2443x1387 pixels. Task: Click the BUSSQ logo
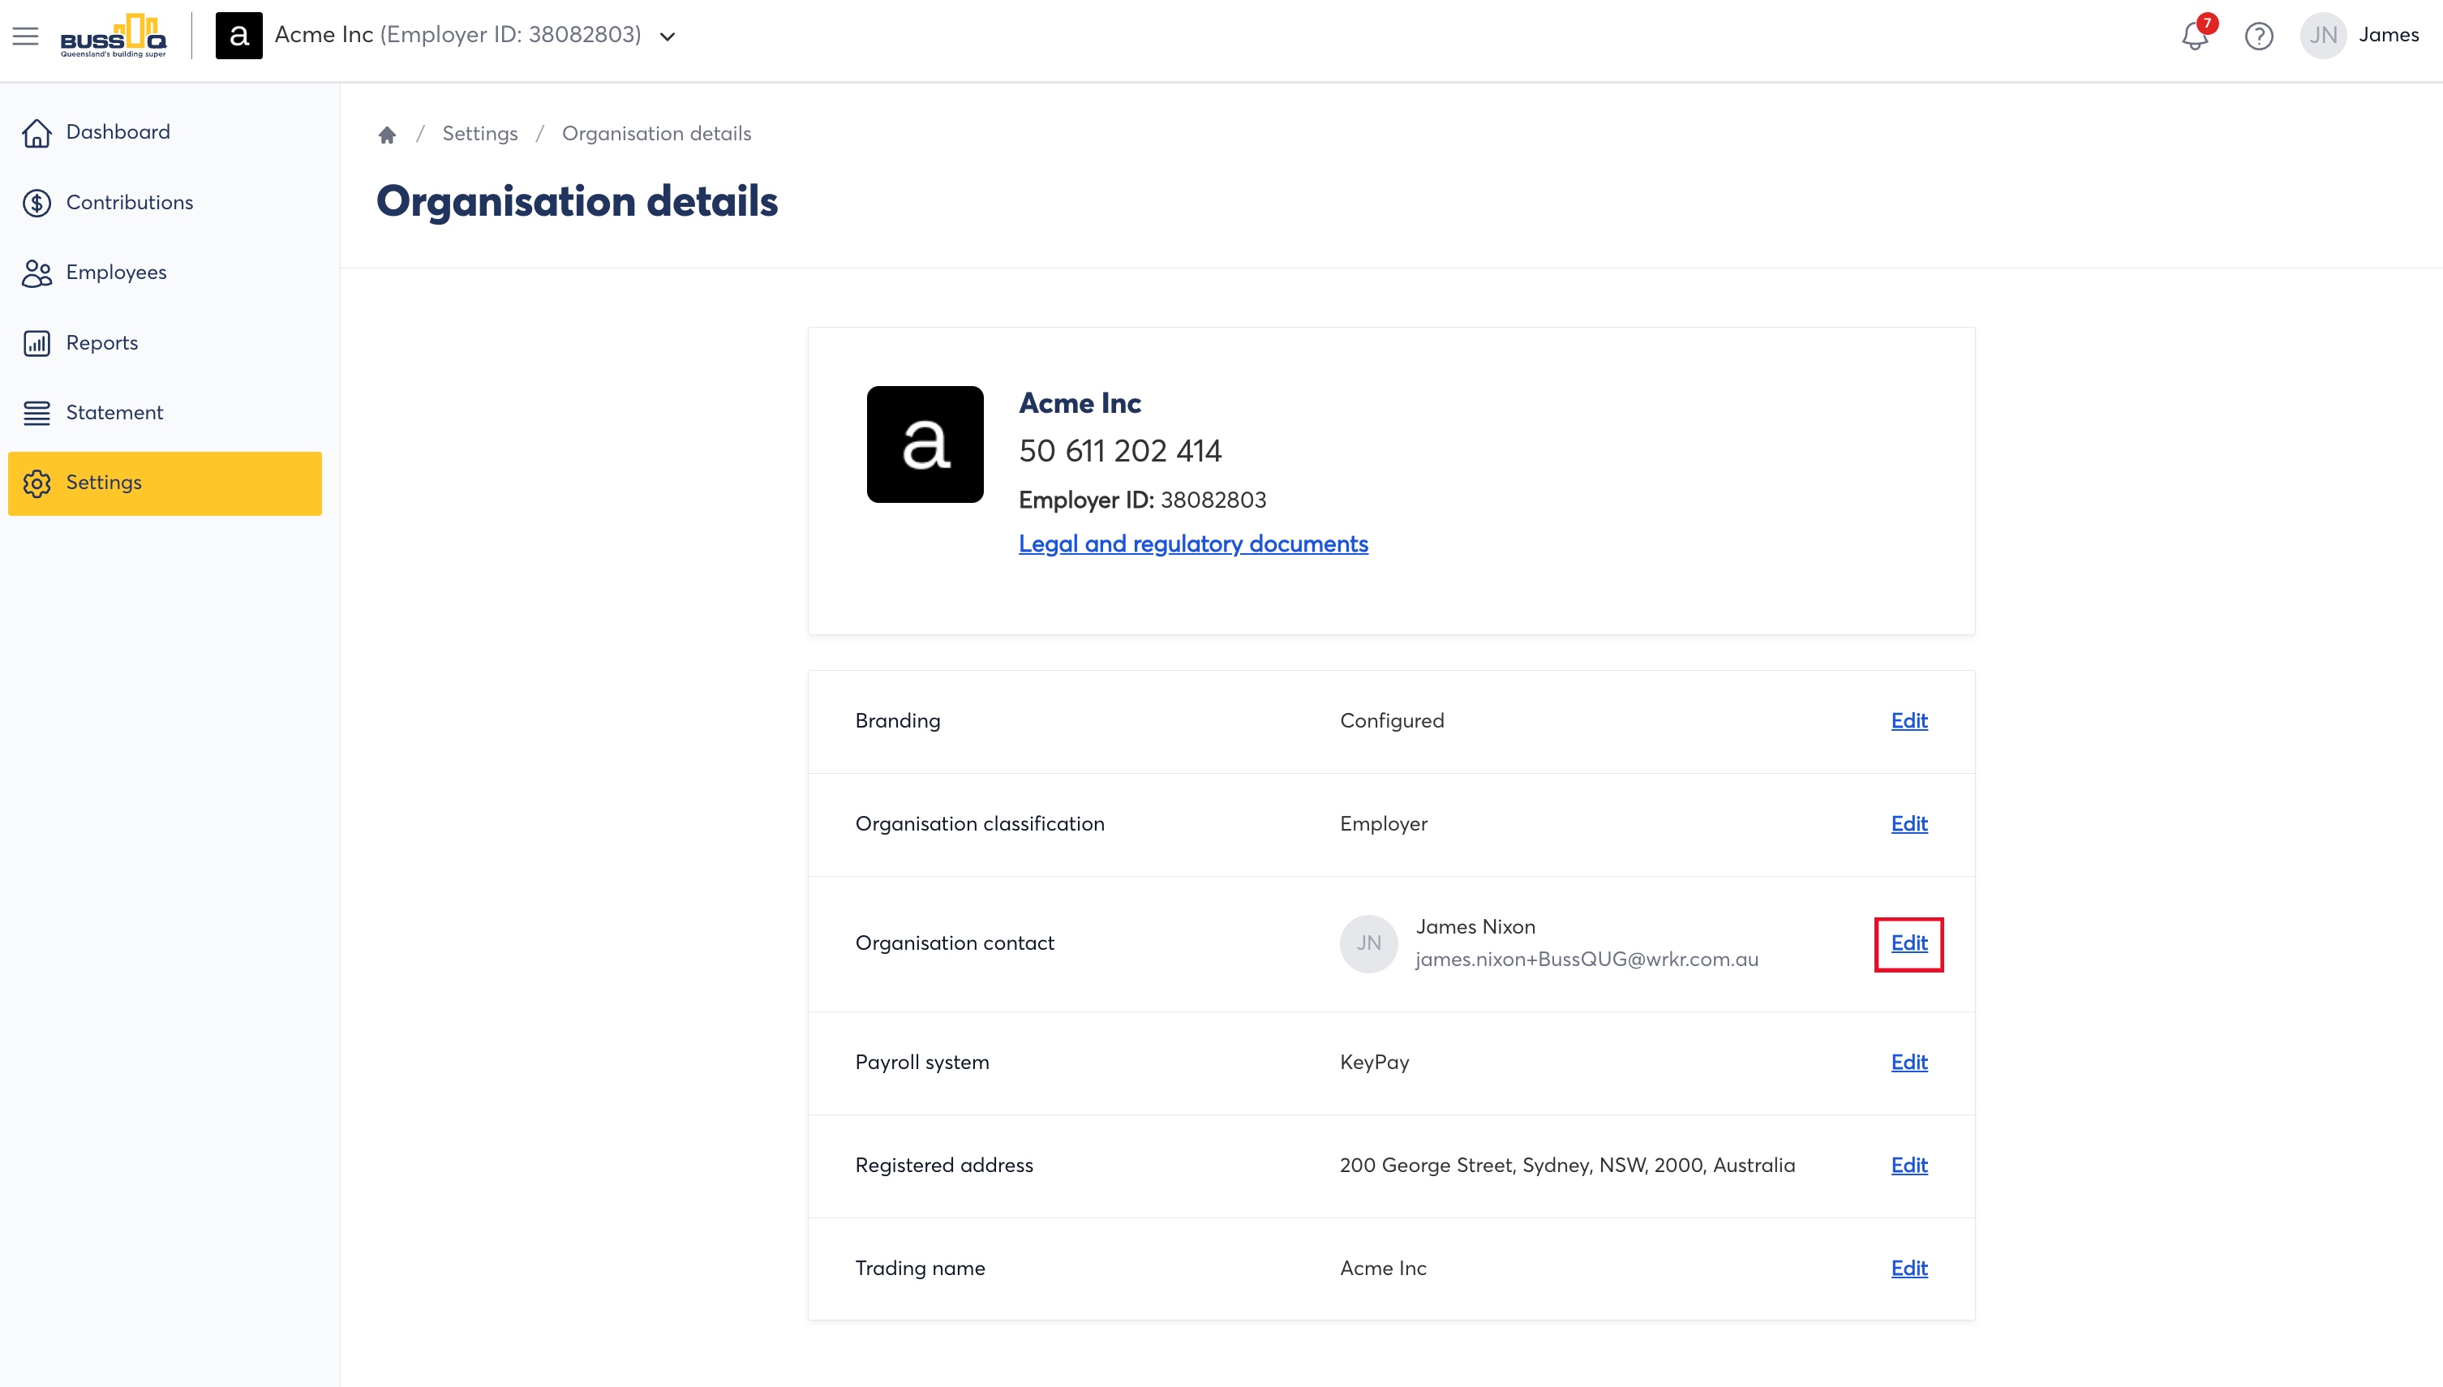(114, 36)
